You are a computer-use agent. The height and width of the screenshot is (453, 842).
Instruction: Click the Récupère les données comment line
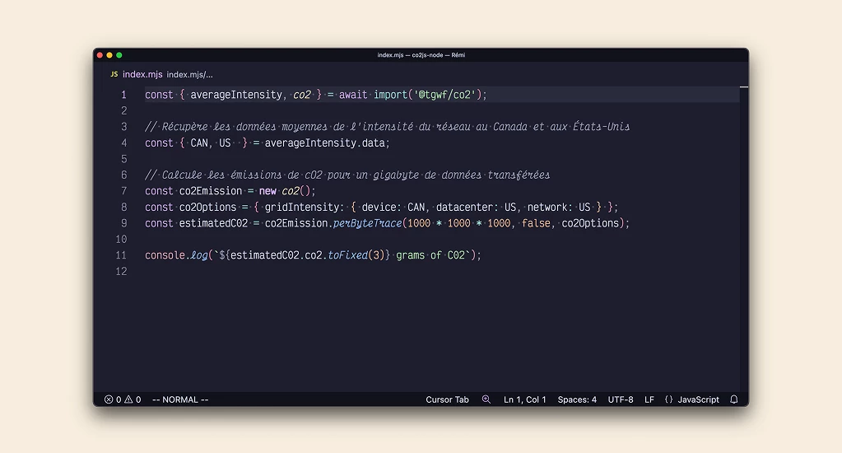coord(387,127)
